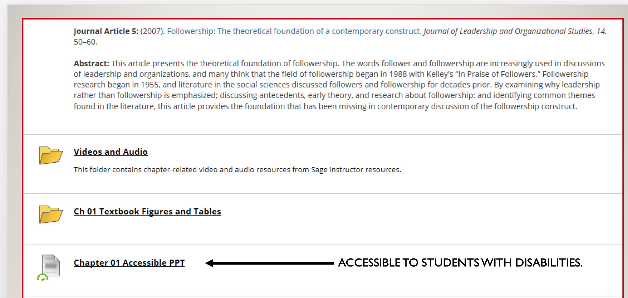Click the Ch 01 Textbook Figures folder icon
This screenshot has width=628, height=298.
click(x=51, y=214)
